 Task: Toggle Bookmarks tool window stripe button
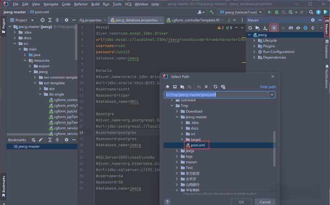click(x=3, y=186)
